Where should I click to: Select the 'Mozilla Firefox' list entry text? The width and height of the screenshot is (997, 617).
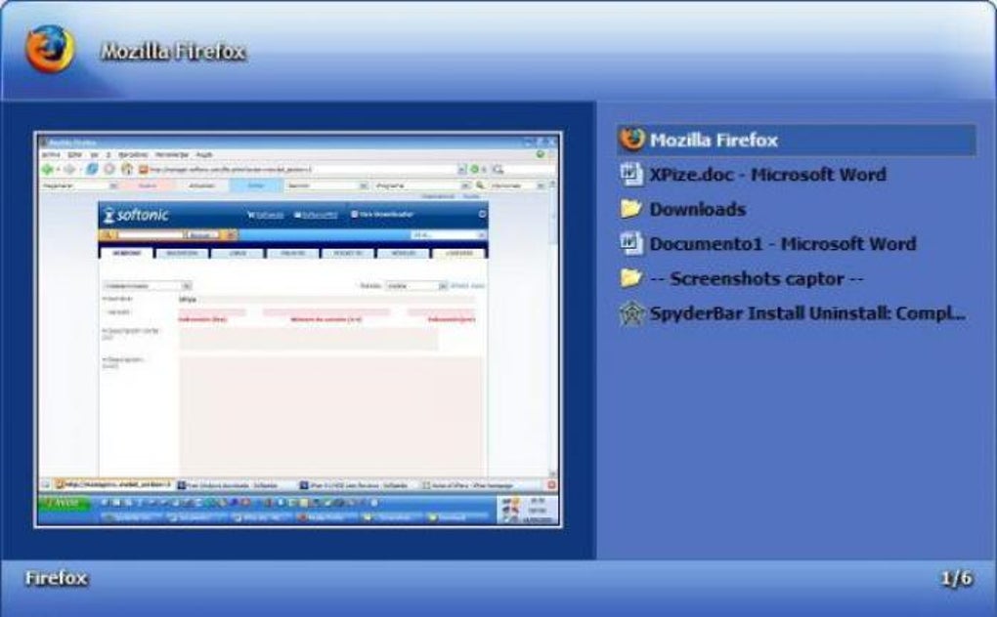[714, 141]
